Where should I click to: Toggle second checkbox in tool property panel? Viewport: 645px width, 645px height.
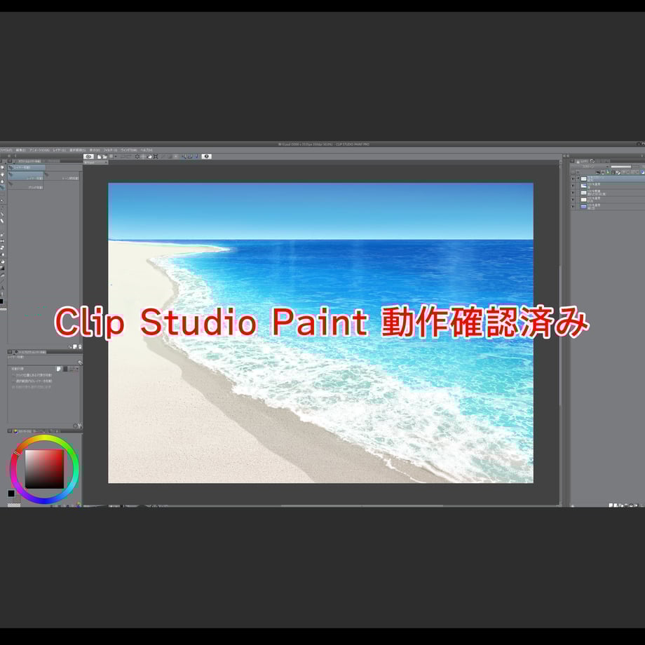pos(13,381)
